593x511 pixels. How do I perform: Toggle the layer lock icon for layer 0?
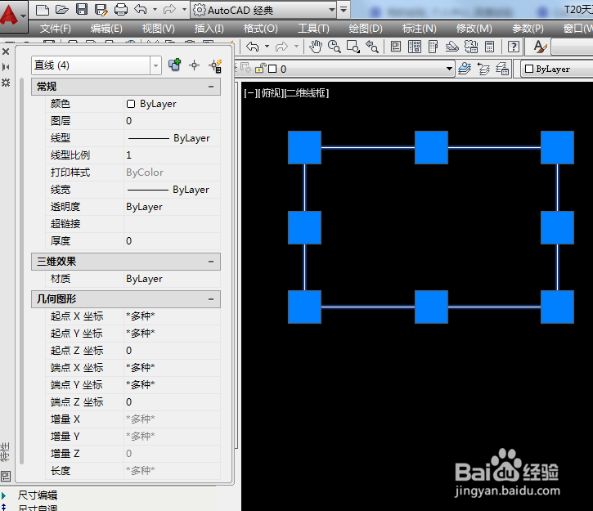click(x=260, y=69)
